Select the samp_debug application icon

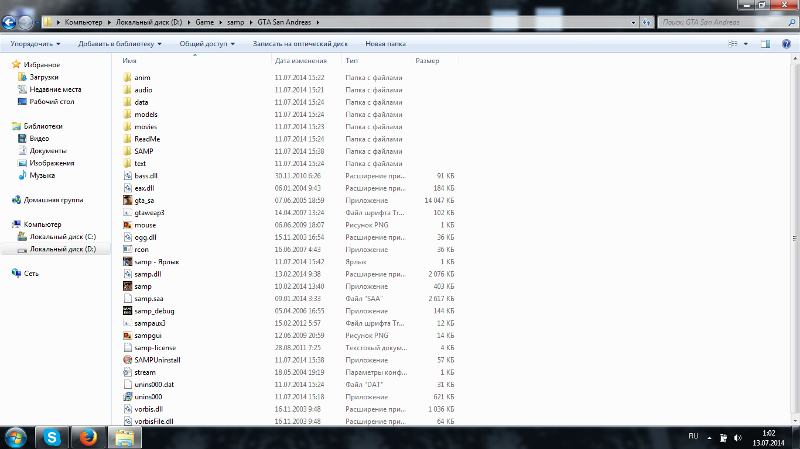[128, 311]
